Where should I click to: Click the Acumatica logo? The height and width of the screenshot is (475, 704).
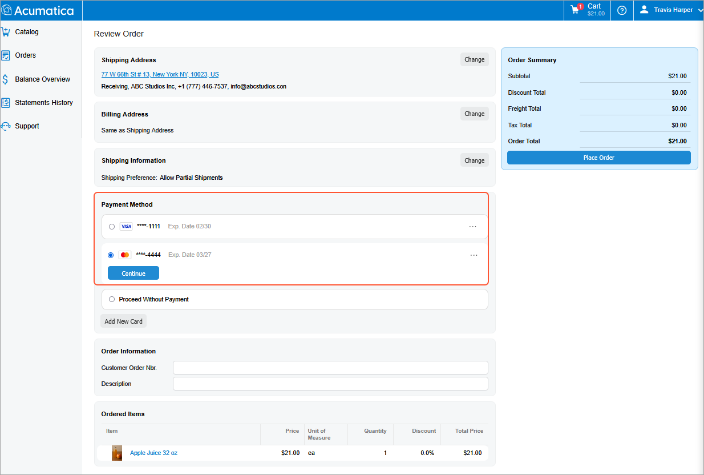(38, 10)
